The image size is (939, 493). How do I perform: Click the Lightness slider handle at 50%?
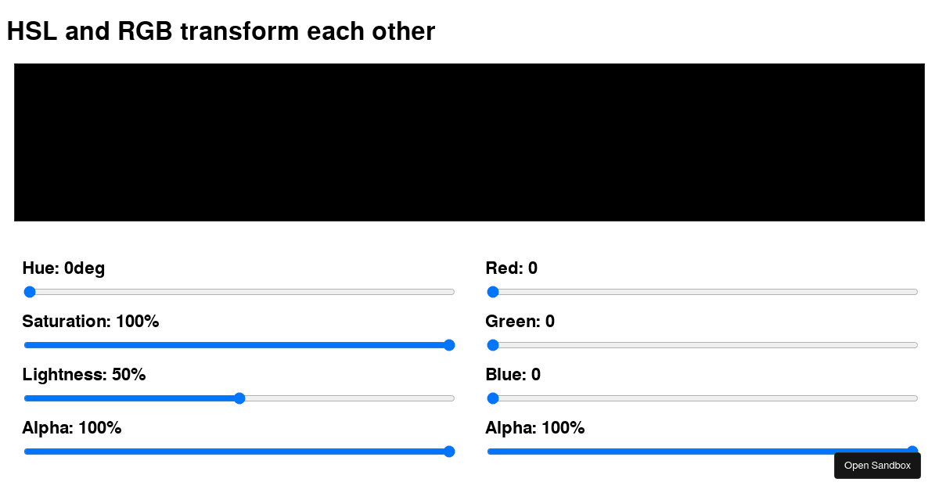(x=239, y=398)
